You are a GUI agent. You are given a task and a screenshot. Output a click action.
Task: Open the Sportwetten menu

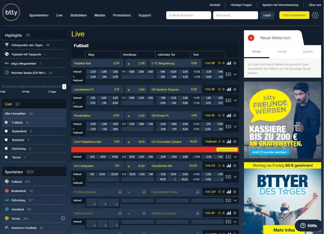click(39, 15)
